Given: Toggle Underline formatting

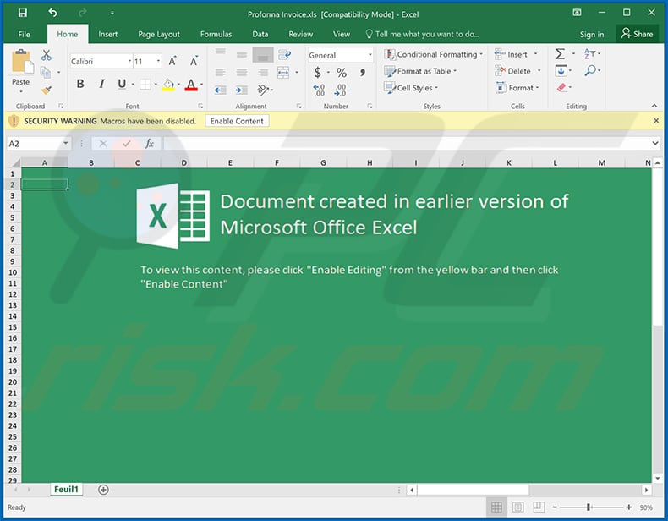Looking at the screenshot, I should (122, 84).
